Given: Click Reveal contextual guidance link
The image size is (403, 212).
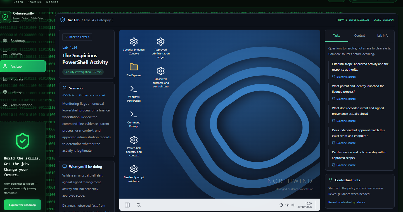Looking at the screenshot, I should [347, 202].
